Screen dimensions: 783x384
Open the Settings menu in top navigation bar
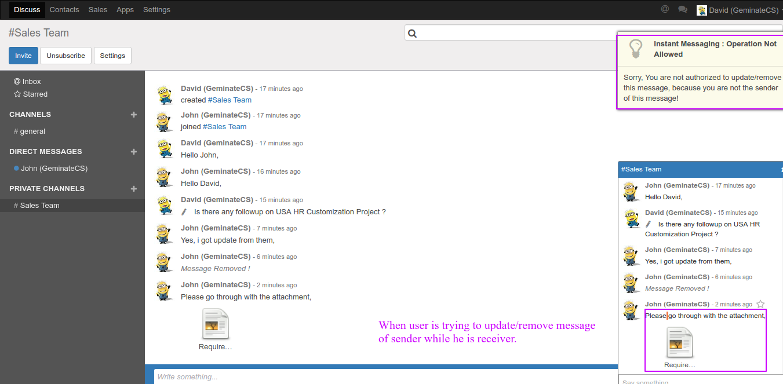click(156, 9)
